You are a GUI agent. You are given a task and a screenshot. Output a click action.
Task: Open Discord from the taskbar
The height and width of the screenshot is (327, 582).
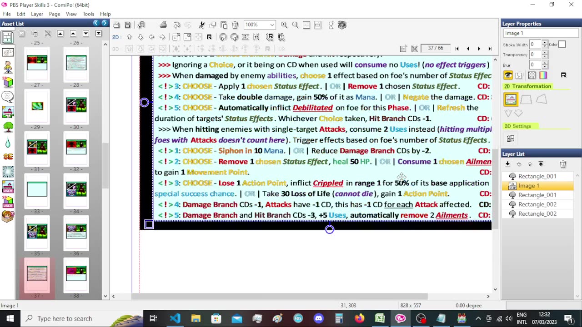(318, 318)
